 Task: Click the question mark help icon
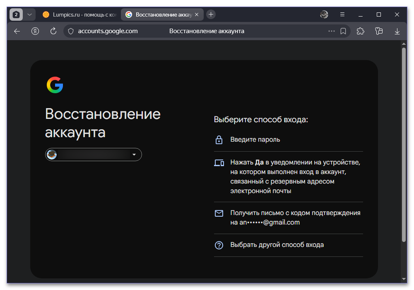pyautogui.click(x=219, y=245)
